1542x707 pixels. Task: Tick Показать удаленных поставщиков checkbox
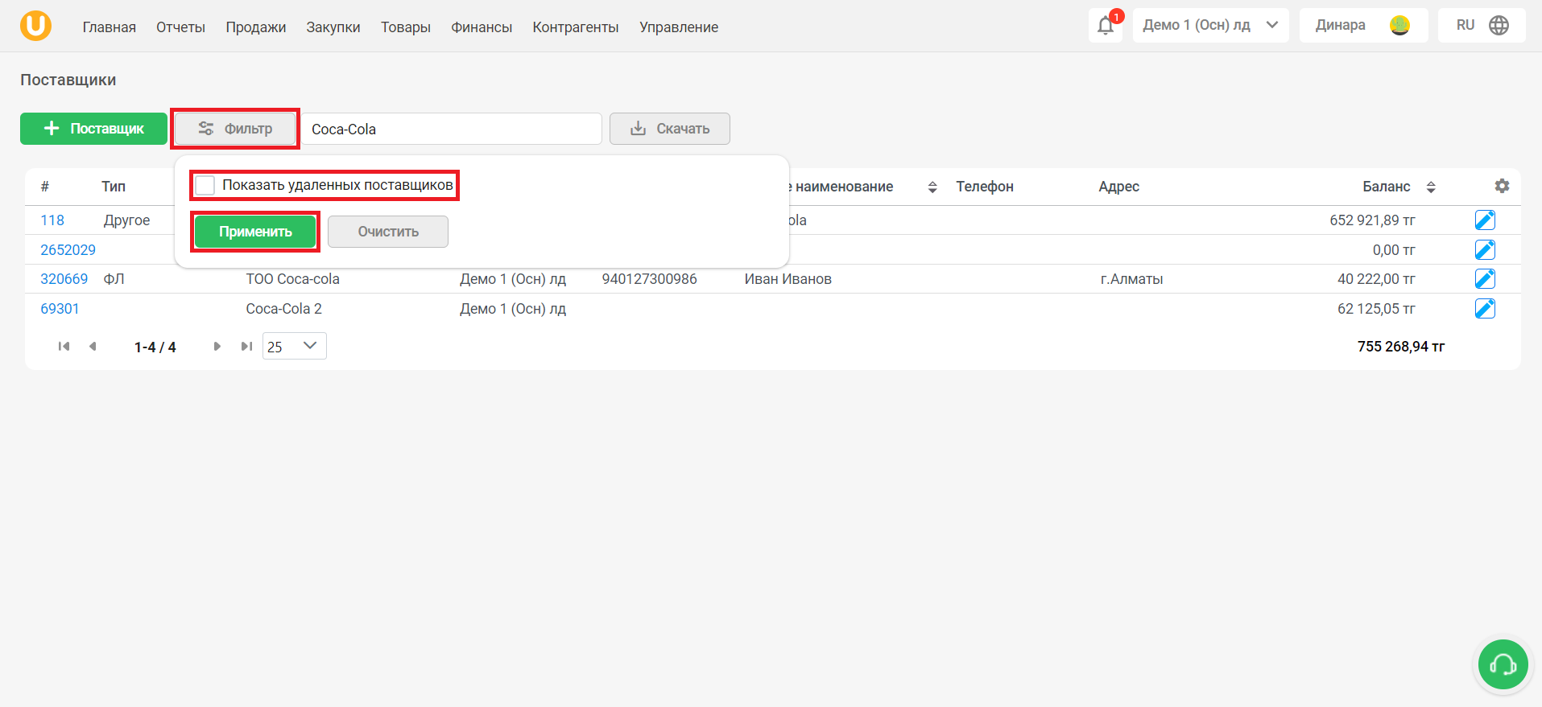(x=205, y=185)
